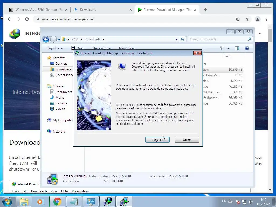This screenshot has height=207, width=276.
Task: Select Desktop in navigation pane
Action: click(58, 64)
